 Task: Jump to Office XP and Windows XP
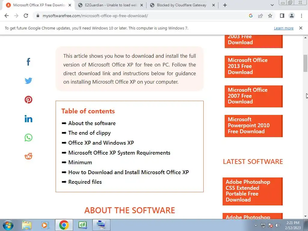coord(101,143)
